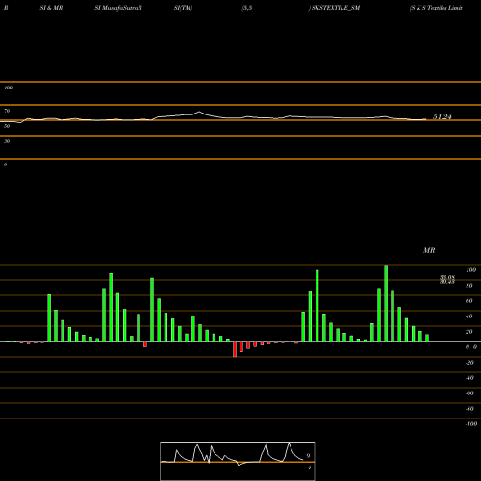Click the 'SI & MR' header label
Screen dimensions: 481x481
51,8
